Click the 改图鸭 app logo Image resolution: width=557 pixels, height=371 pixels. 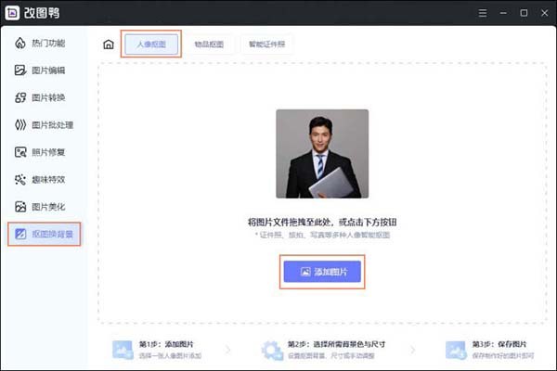point(15,13)
